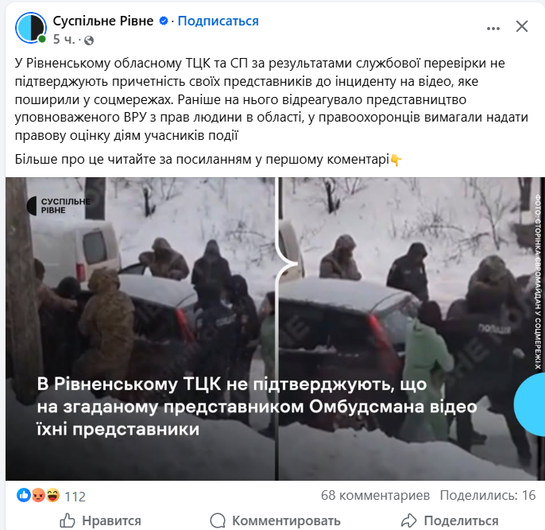The height and width of the screenshot is (530, 545).
Task: Open the three-dots post options menu
Action: (x=493, y=28)
